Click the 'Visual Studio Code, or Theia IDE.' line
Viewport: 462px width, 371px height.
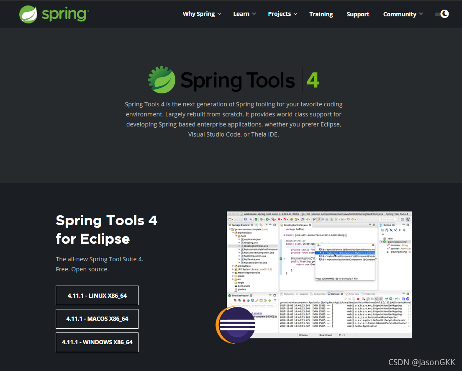(234, 134)
